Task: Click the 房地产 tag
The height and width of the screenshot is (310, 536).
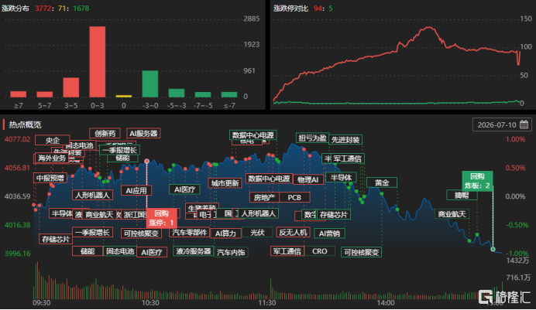Action: (x=265, y=197)
